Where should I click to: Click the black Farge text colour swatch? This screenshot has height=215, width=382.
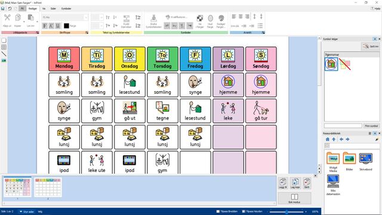66,26
